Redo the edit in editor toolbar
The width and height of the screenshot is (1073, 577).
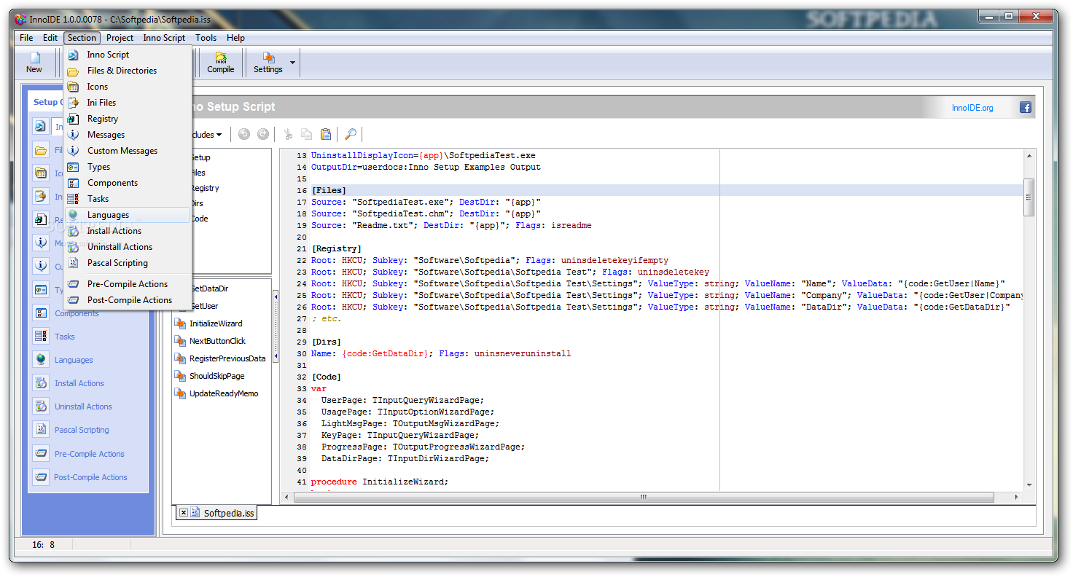point(262,134)
